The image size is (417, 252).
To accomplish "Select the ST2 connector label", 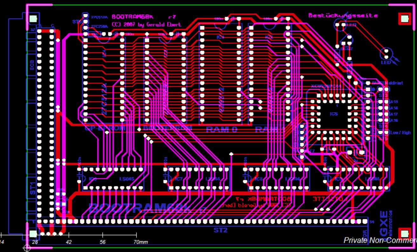I will pyautogui.click(x=220, y=230).
